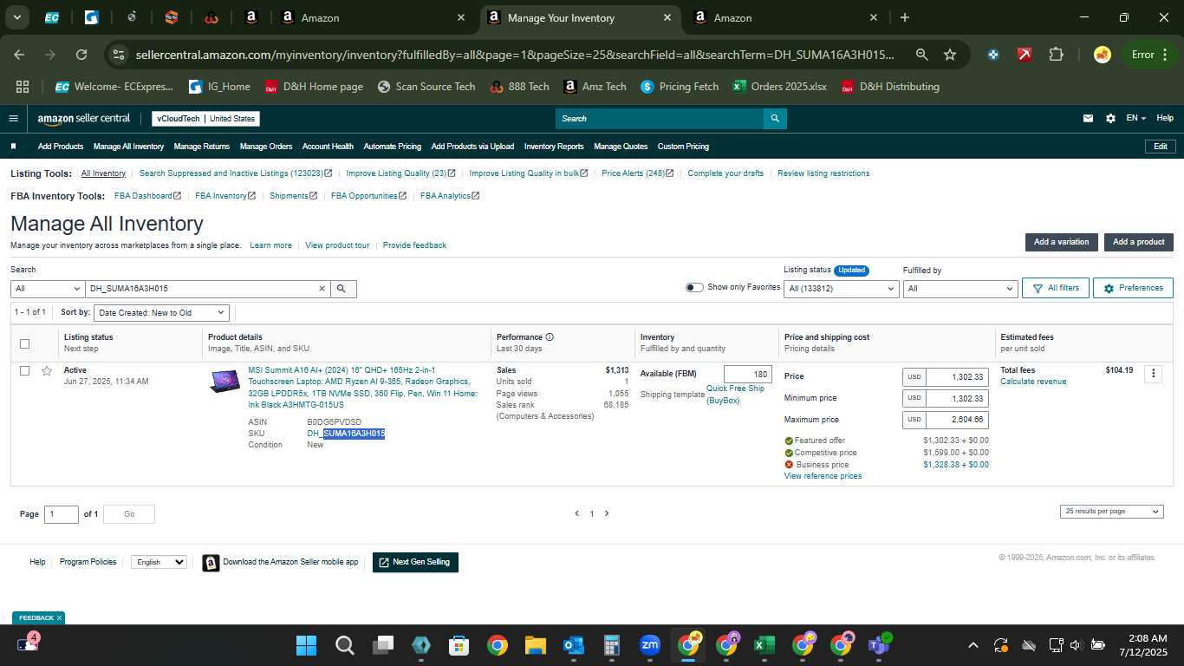Image resolution: width=1184 pixels, height=666 pixels.
Task: Open Manage All Inventory menu item
Action: (x=128, y=147)
